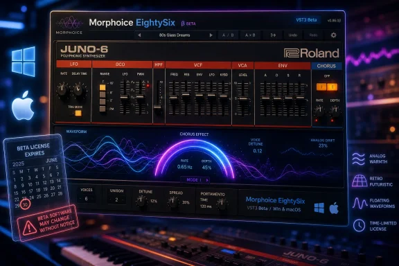
Task: Adjust the CHORUS RATE knob
Action: (x=319, y=111)
